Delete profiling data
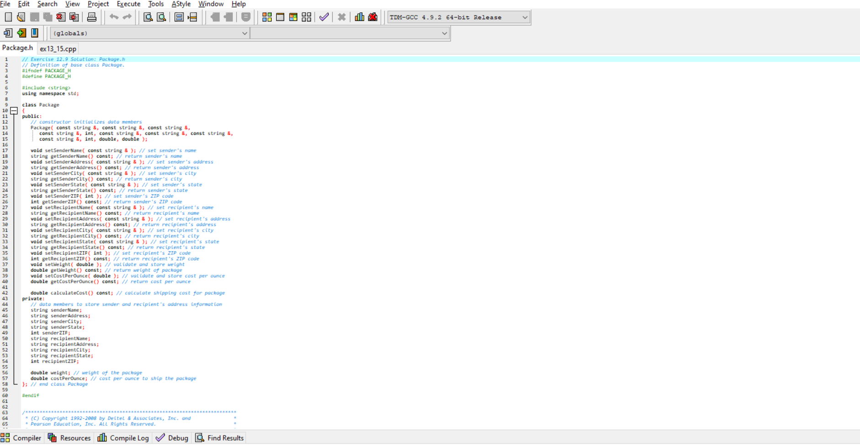Screen dimensions: 860x446 tap(373, 16)
